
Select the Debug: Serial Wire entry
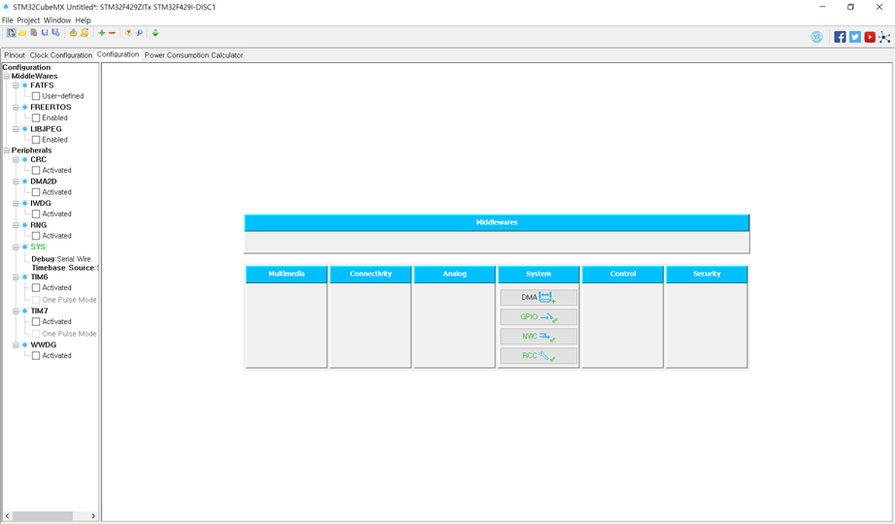(61, 259)
